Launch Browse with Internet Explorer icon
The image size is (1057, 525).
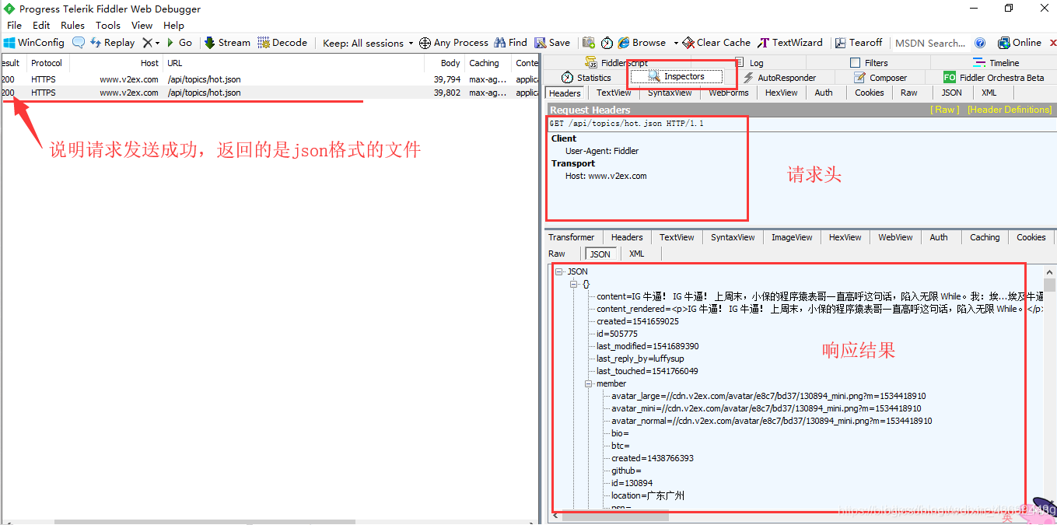(x=642, y=43)
